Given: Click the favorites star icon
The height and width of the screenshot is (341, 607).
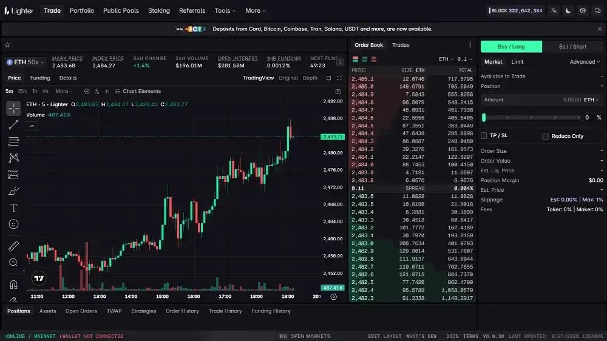Looking at the screenshot, I should pyautogui.click(x=7, y=45).
